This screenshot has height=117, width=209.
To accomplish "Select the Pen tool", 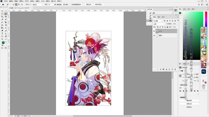I will [x=6, y=31].
